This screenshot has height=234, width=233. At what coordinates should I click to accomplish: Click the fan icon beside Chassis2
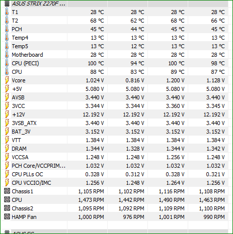click(7, 208)
